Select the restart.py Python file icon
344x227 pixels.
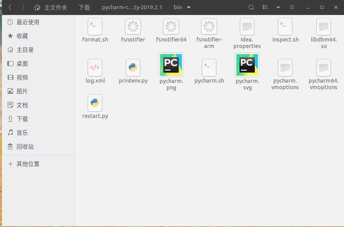click(95, 103)
